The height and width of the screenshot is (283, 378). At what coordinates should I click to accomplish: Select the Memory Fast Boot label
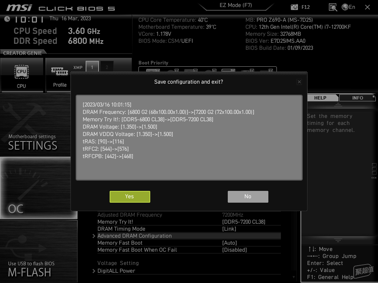120,243
